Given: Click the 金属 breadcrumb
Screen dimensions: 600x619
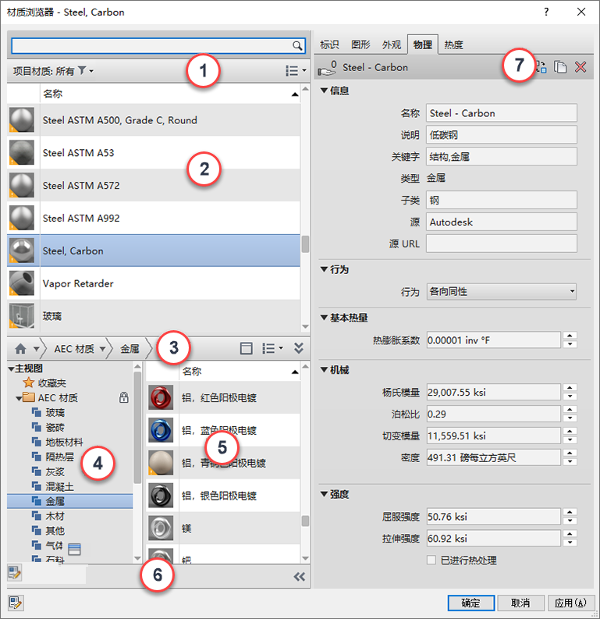Looking at the screenshot, I should tap(130, 349).
